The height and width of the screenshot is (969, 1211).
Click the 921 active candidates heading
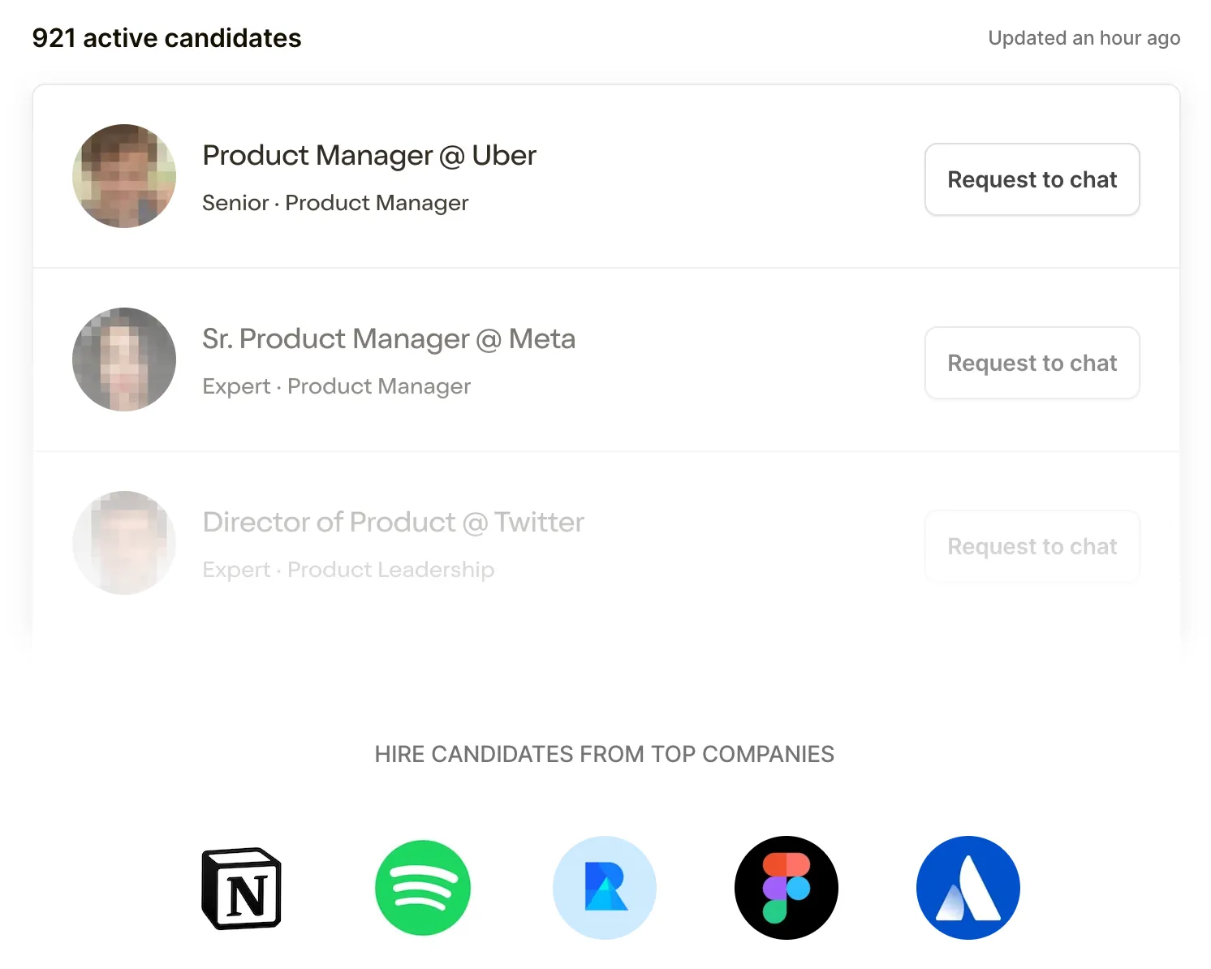[166, 38]
